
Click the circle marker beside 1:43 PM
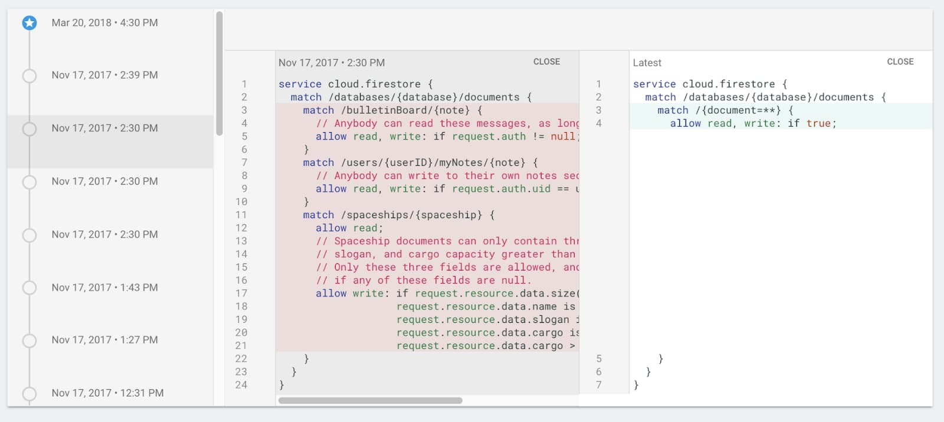(29, 288)
